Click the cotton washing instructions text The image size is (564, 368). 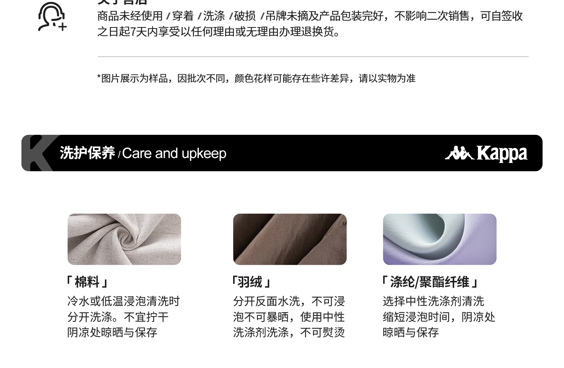pyautogui.click(x=123, y=317)
